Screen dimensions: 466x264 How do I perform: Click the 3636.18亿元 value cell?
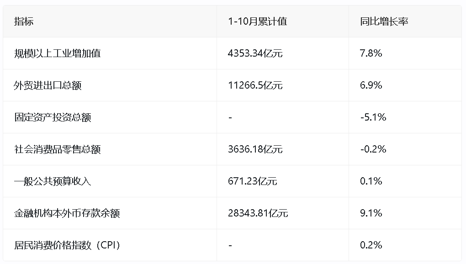pyautogui.click(x=255, y=149)
